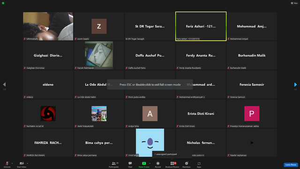The image size is (300, 169).
Task: Select Nicholas fernando's tile
Action: click(201, 143)
